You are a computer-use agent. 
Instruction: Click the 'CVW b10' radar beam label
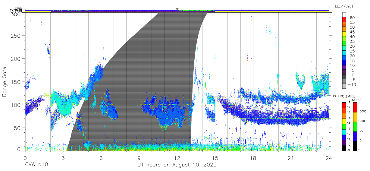pyautogui.click(x=36, y=165)
